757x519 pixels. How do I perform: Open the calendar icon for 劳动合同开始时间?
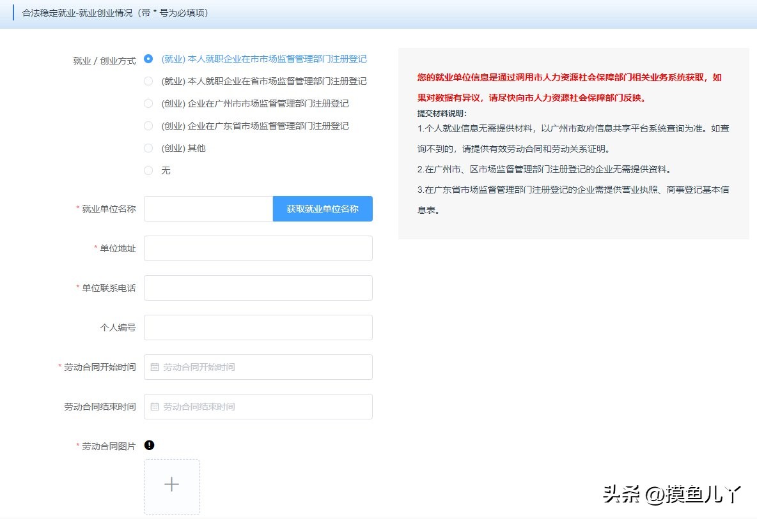coord(155,366)
